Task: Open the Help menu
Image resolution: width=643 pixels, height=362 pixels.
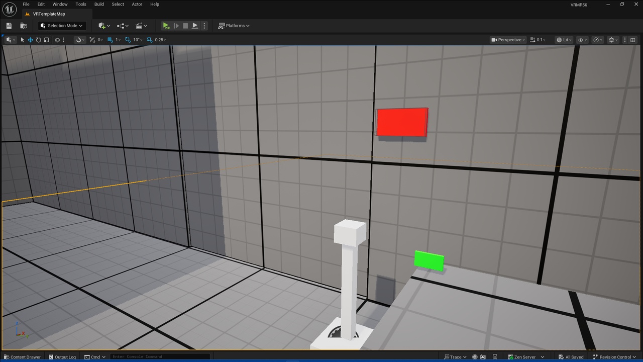Action: pos(155,4)
